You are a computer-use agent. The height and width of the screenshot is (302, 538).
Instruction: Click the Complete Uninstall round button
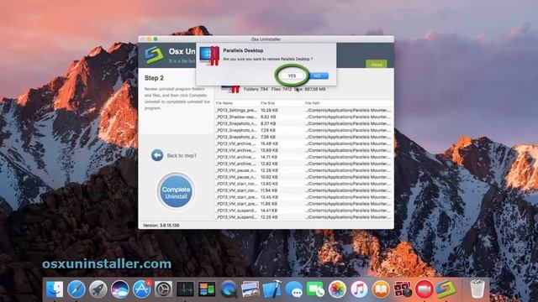coord(176,192)
